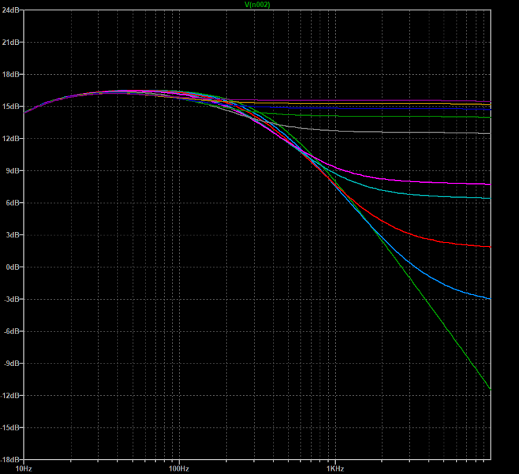The image size is (519, 474).
Task: Click the -3dB axis tick label
Action: pos(12,299)
